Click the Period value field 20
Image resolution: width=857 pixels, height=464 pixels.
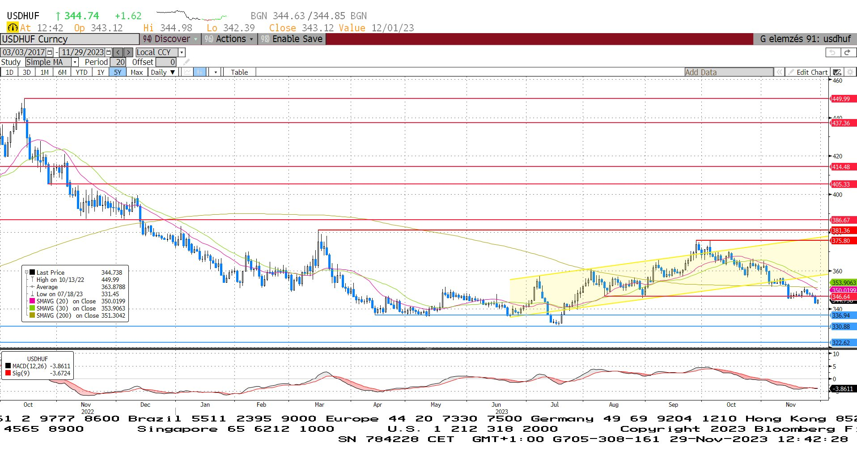[118, 62]
